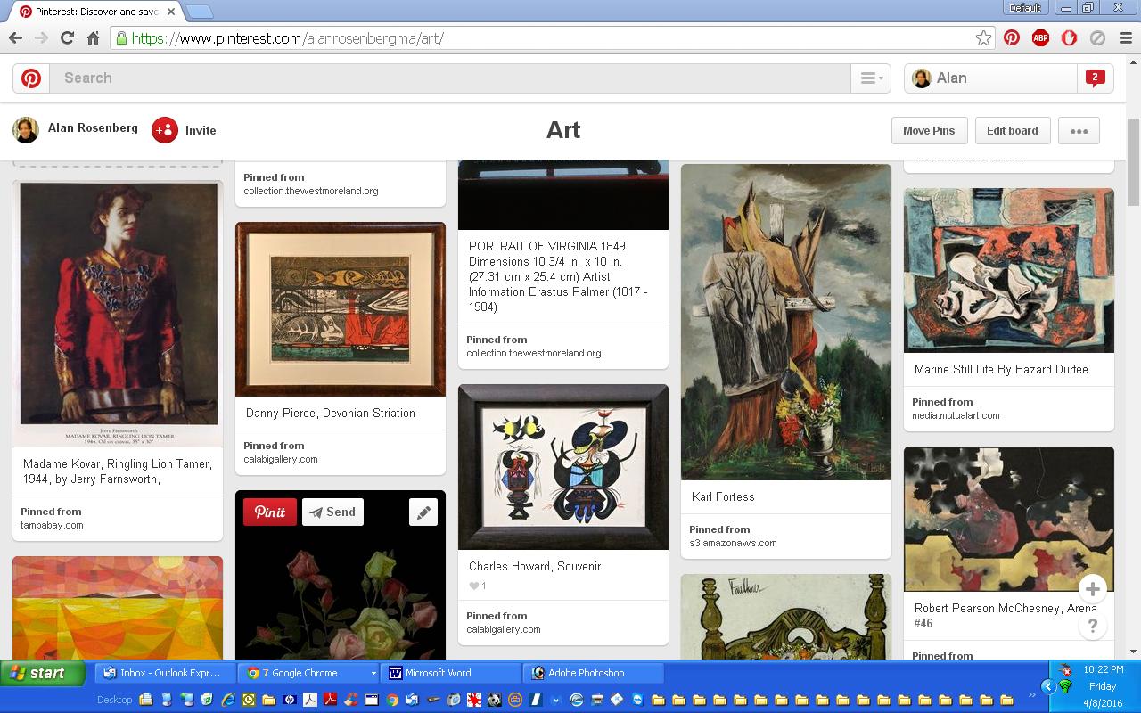Switch to Adobe Photoshop taskbar item
1141x713 pixels.
tap(594, 673)
